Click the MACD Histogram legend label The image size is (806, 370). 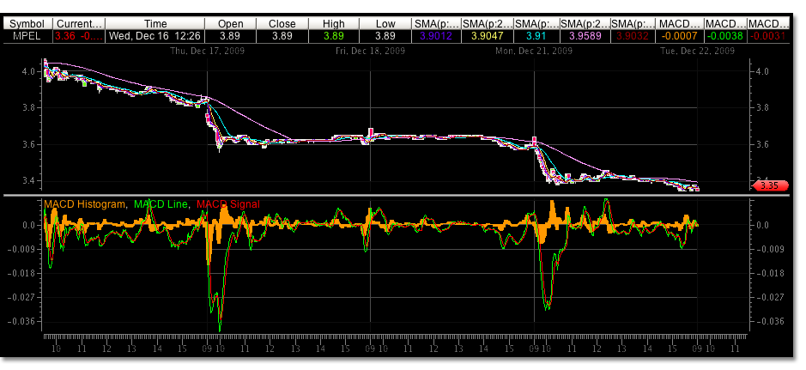(x=83, y=203)
